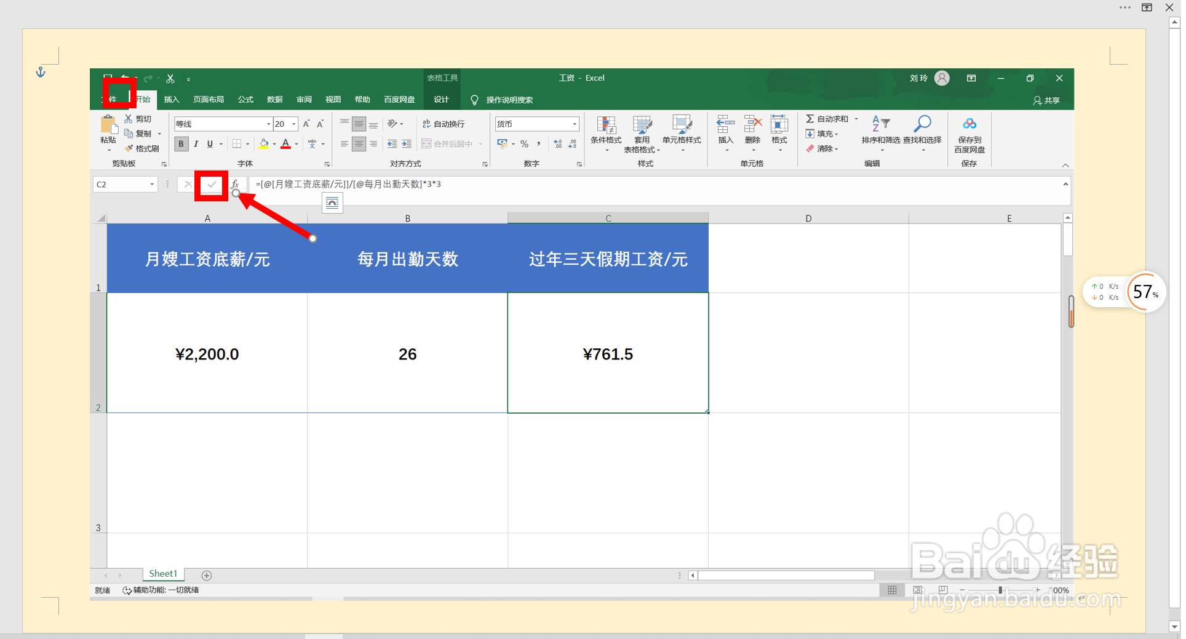Click the Copy (复制) button
The image size is (1186, 639).
point(138,134)
